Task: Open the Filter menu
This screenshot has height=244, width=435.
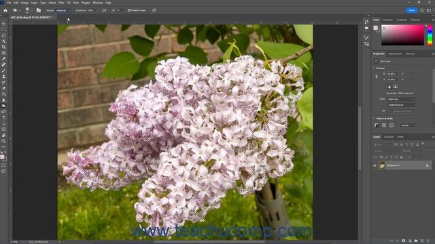Action: point(61,3)
